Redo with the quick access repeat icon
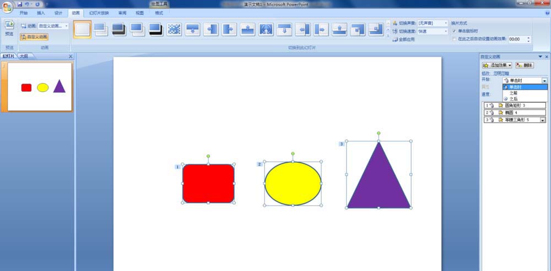The height and width of the screenshot is (271, 551). click(37, 4)
